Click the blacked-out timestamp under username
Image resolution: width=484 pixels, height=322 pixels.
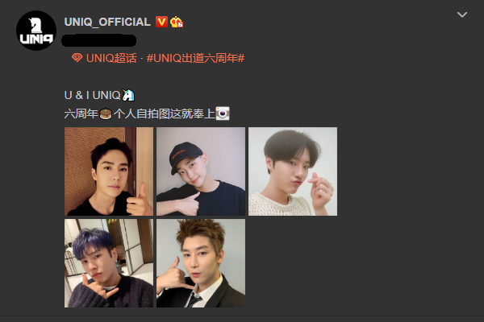[98, 41]
